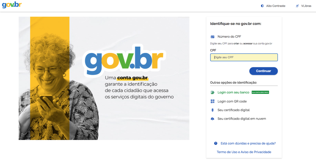Click the CPF ID card icon
316x160 pixels.
(x=212, y=37)
